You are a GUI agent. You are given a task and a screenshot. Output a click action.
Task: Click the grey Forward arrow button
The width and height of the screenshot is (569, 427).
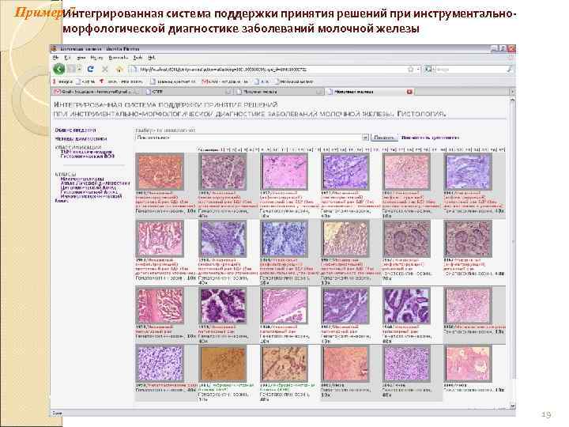73,69
